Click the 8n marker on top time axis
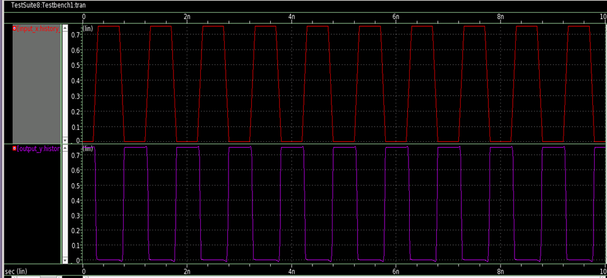This screenshot has height=278, width=607. (x=500, y=17)
